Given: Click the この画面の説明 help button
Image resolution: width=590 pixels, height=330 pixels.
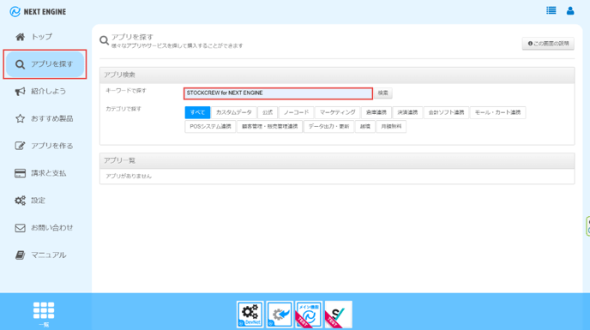Looking at the screenshot, I should tap(548, 44).
